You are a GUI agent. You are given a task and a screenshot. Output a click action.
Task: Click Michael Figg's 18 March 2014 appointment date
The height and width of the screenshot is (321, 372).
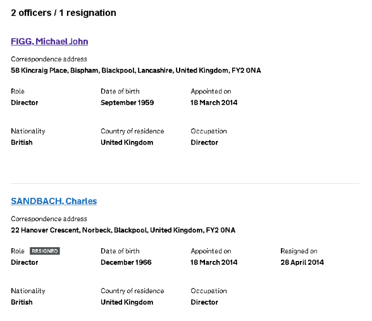[214, 102]
